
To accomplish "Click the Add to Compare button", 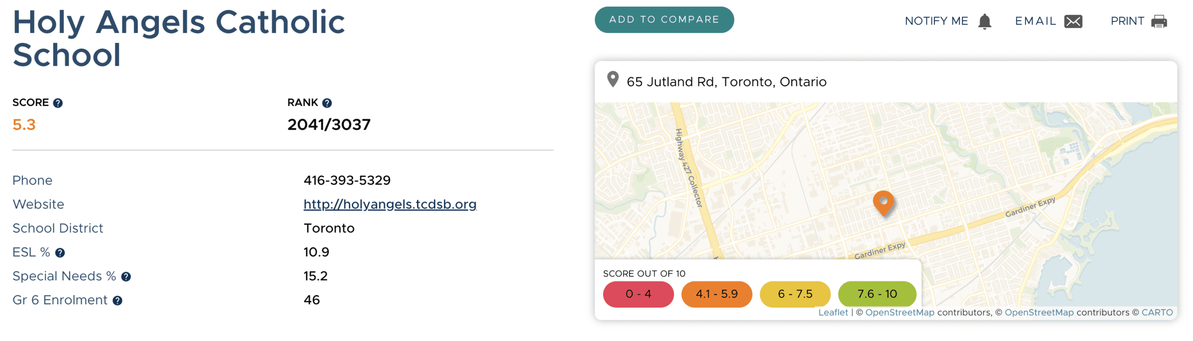I will pyautogui.click(x=664, y=20).
